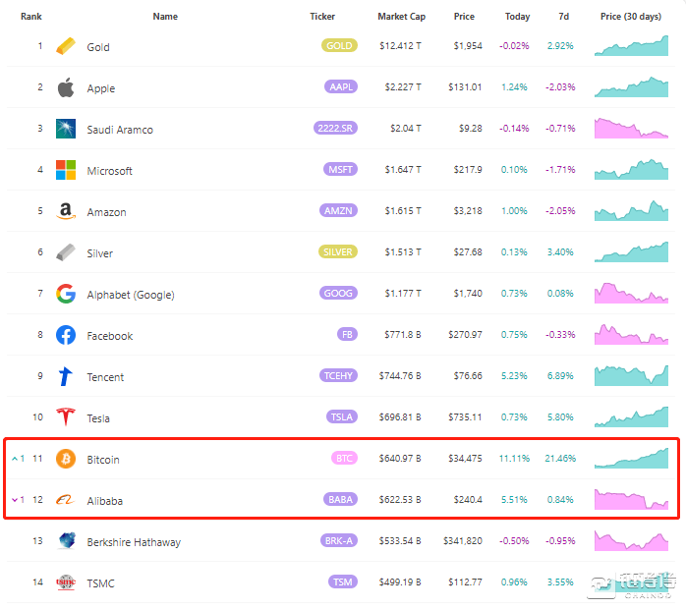Viewport: 686px width, 609px height.
Task: Click the Apple logo icon
Action: [66, 87]
